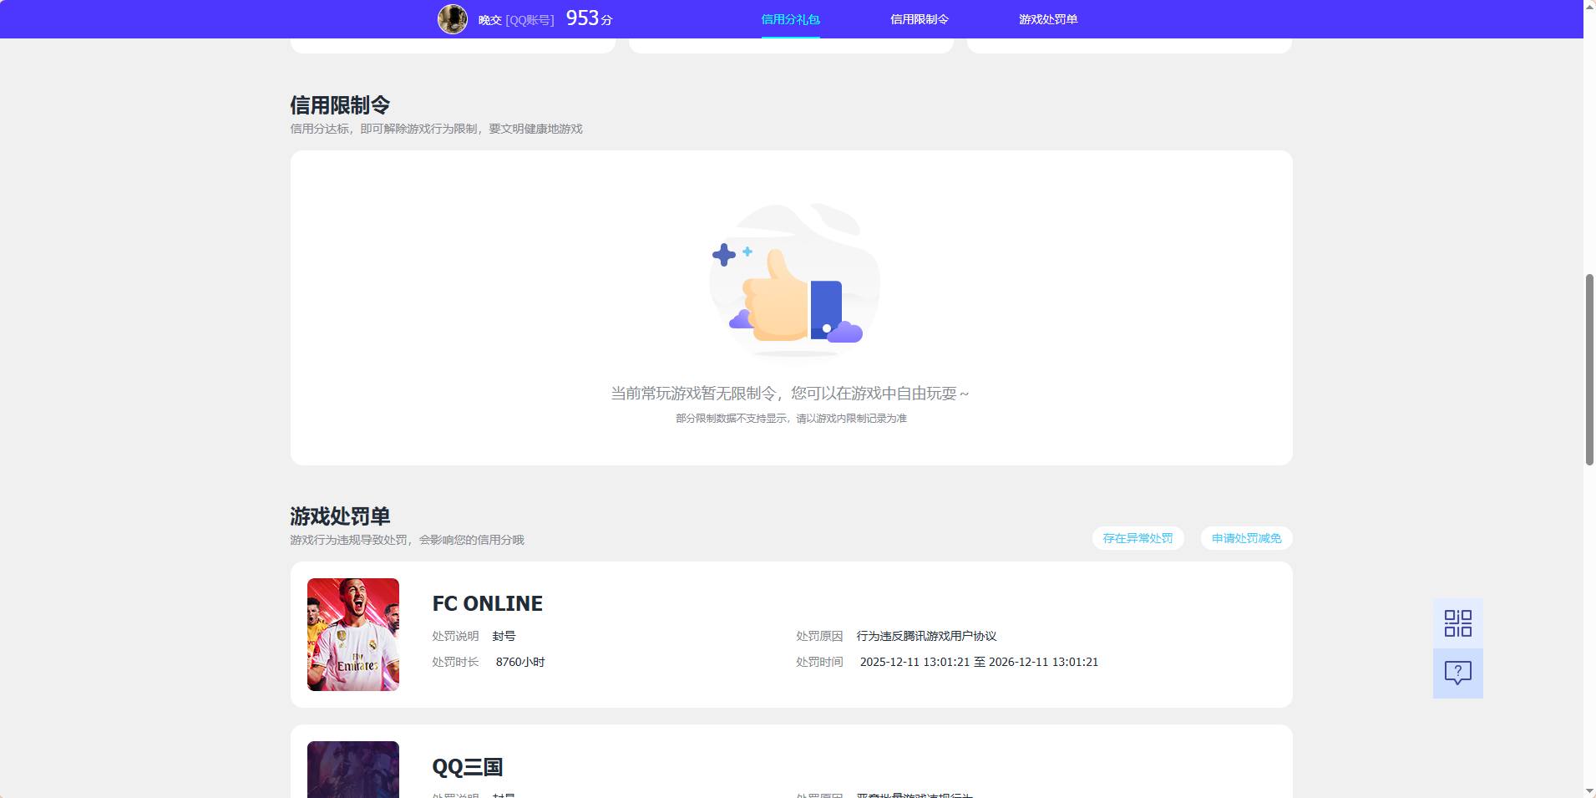Viewport: 1596px width, 798px height.
Task: Click the QQ三国 game title
Action: 467,767
